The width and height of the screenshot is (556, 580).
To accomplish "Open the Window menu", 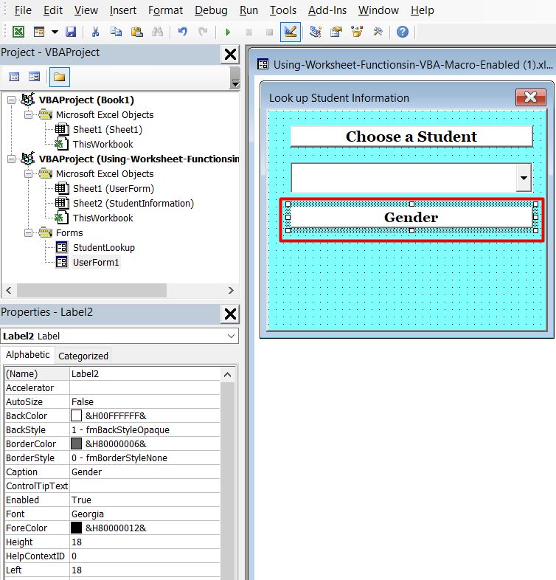I will pyautogui.click(x=378, y=10).
